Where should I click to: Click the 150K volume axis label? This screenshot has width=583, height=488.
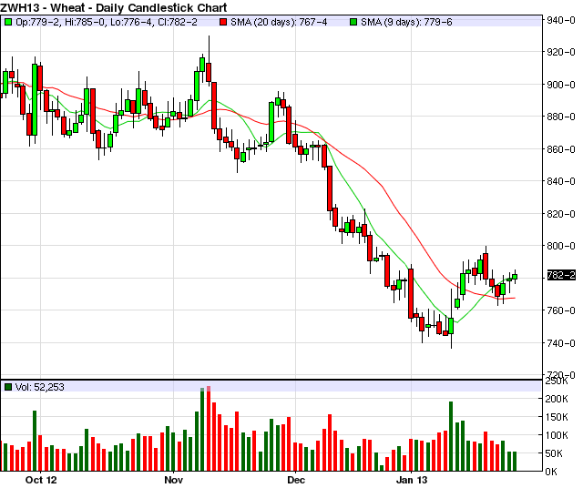pos(557,417)
